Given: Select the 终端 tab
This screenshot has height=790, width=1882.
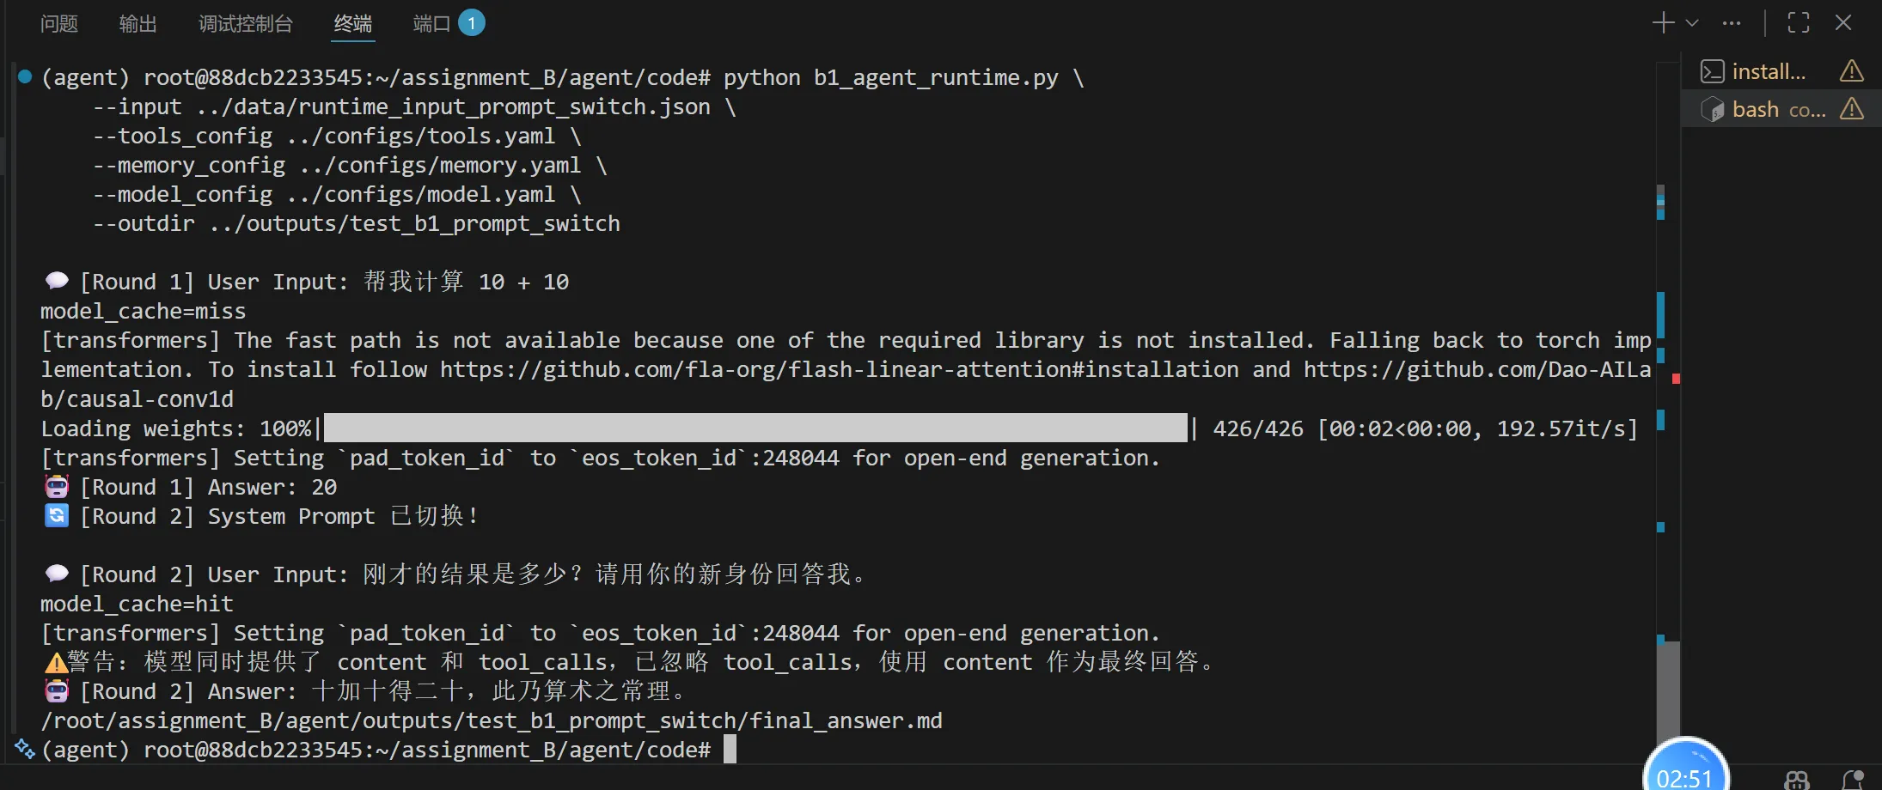Looking at the screenshot, I should 353,23.
